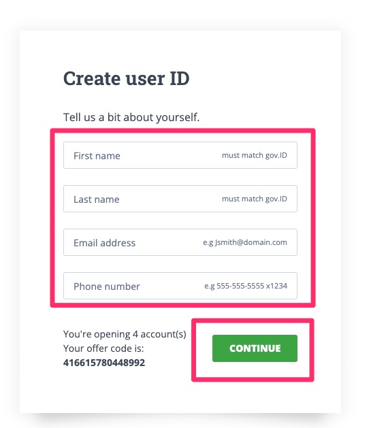
Task: Click the "Your offer code is:" label
Action: tap(103, 348)
